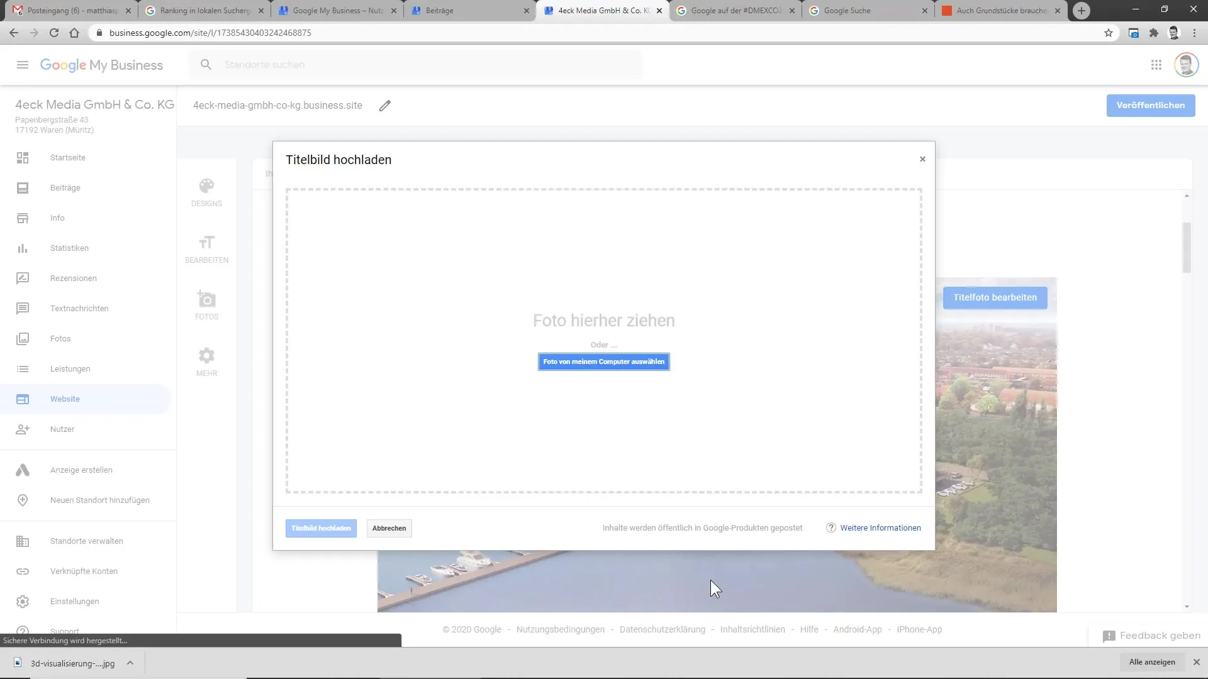Open the BEARBEITEN text tool
Viewport: 1208px width, 679px height.
click(206, 249)
